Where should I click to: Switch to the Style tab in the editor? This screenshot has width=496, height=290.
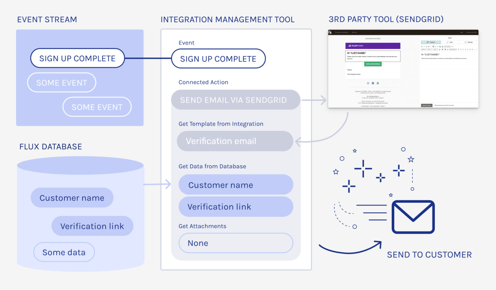449,42
